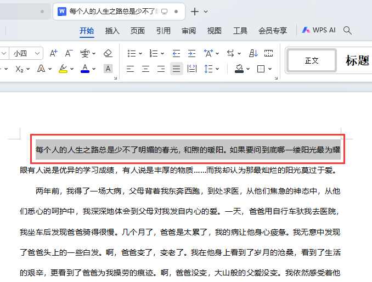Click the decrease font size A- icon
The width and height of the screenshot is (372, 282).
point(69,53)
